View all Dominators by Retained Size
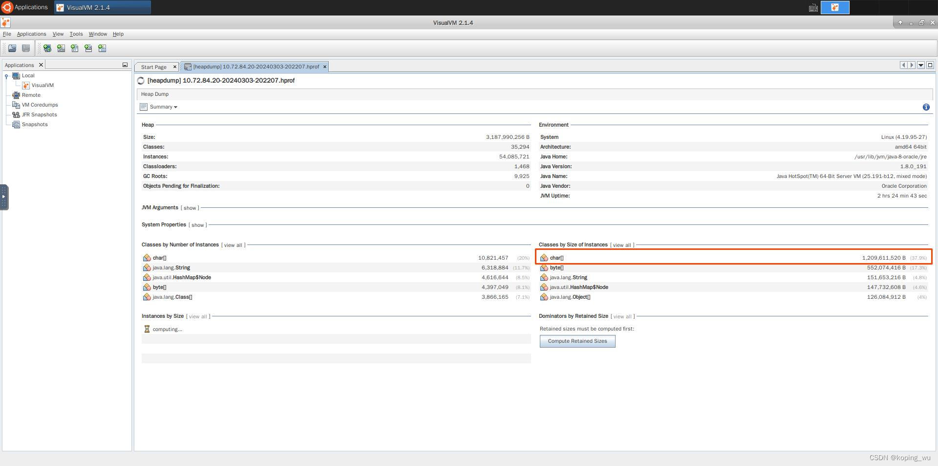Screen dimensions: 938x466 click(x=622, y=316)
